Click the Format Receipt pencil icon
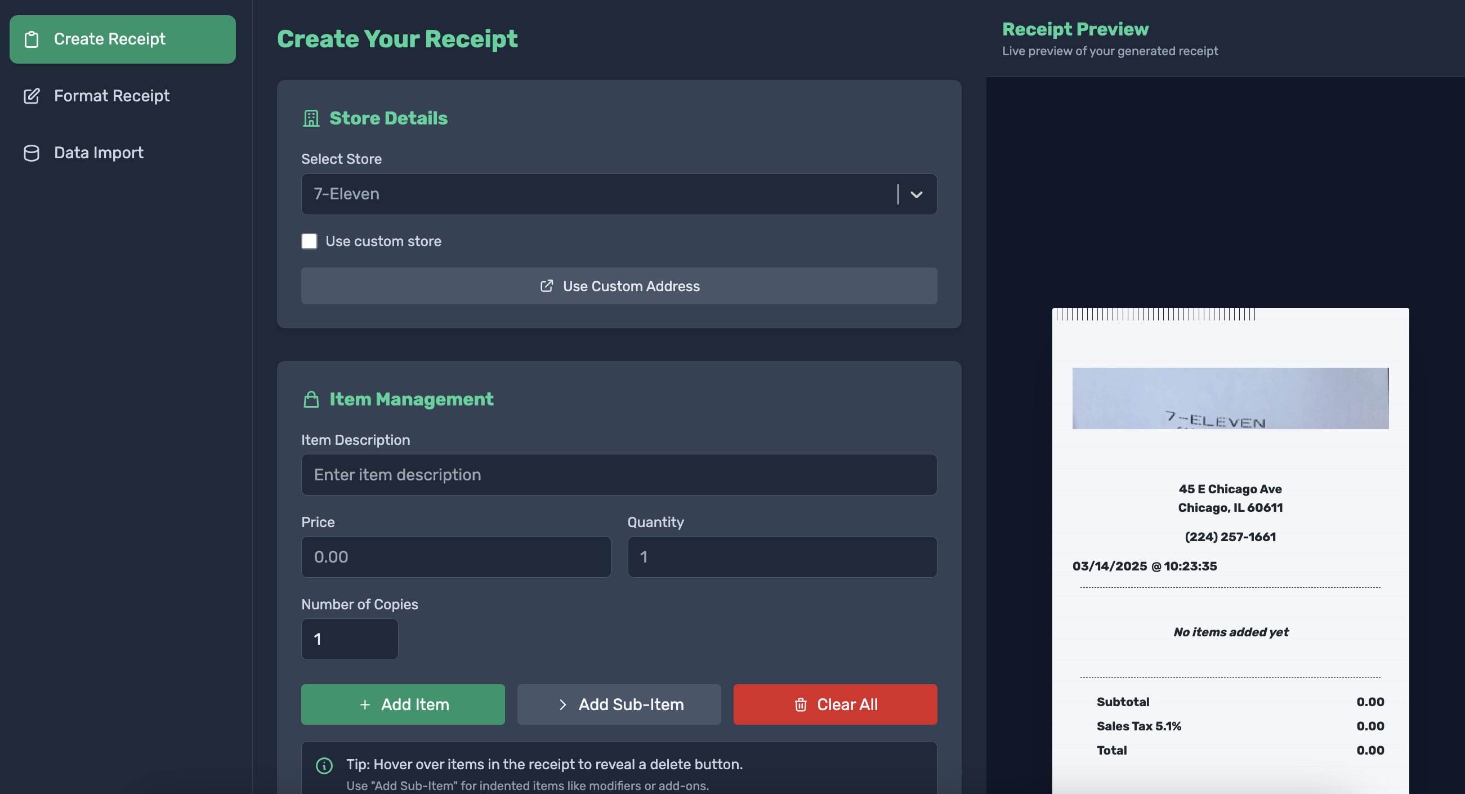 click(x=32, y=96)
